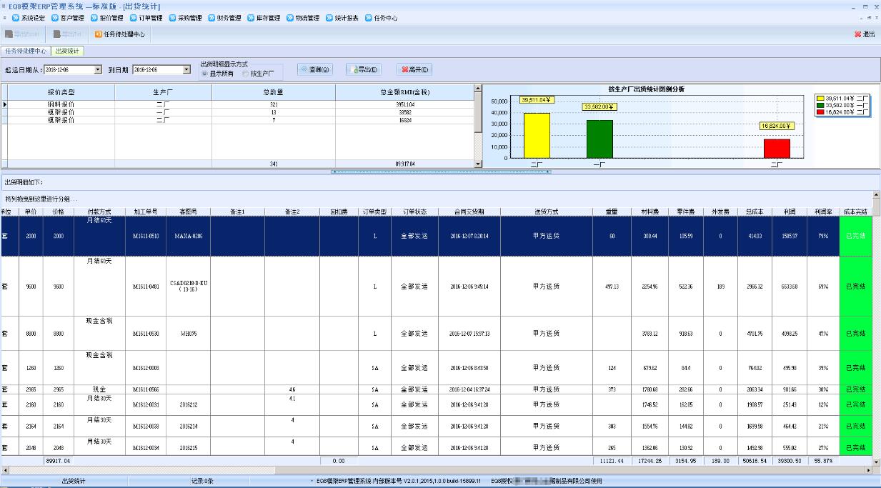Click the window menu grip icon beside 系统设定
The image size is (881, 488).
tap(4, 18)
